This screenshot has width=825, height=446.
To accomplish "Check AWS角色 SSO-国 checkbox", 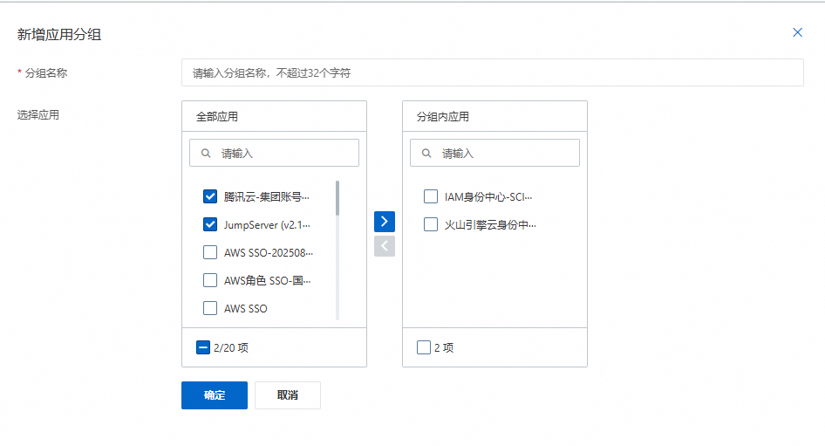I will [210, 280].
